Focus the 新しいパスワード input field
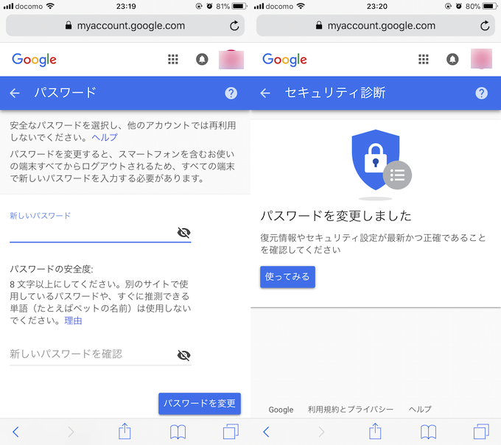The height and width of the screenshot is (445, 501). (93, 233)
